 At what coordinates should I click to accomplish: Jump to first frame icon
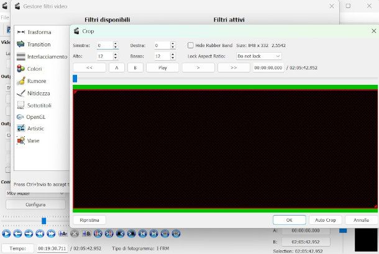[x=143, y=234]
